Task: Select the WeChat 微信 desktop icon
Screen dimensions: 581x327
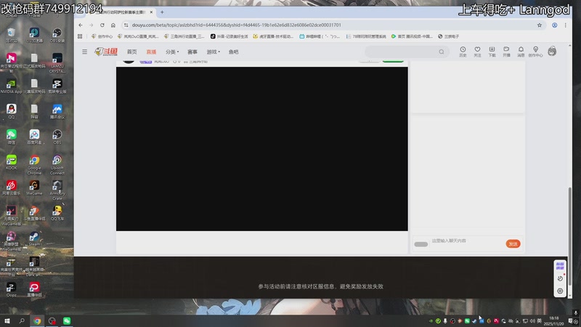Action: tap(11, 137)
